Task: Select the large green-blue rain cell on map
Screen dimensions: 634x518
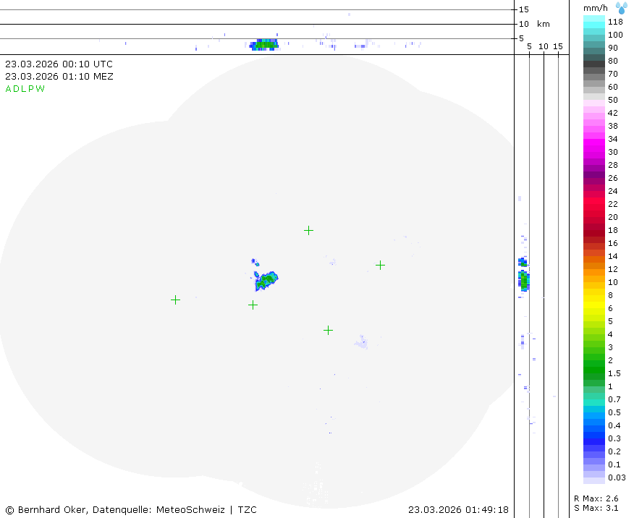Action: tap(267, 279)
